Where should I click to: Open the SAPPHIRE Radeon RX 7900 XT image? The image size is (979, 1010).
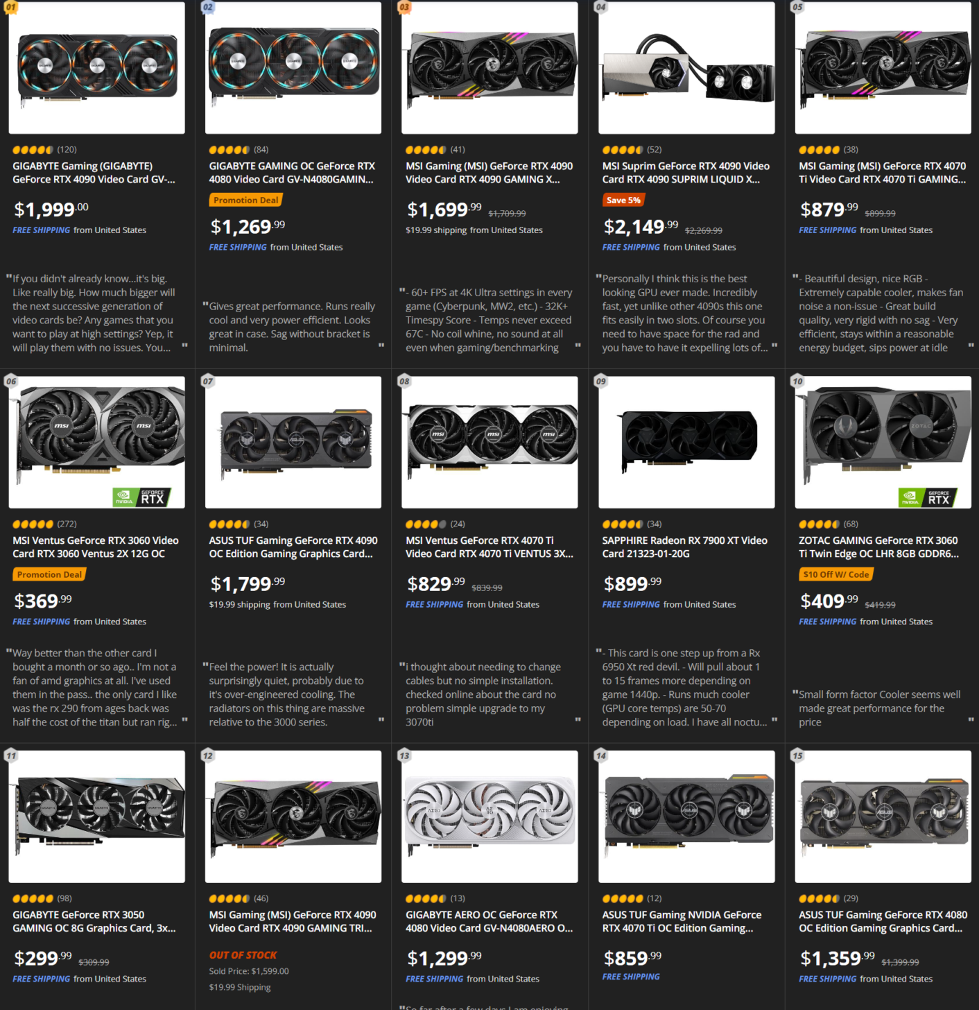[686, 442]
